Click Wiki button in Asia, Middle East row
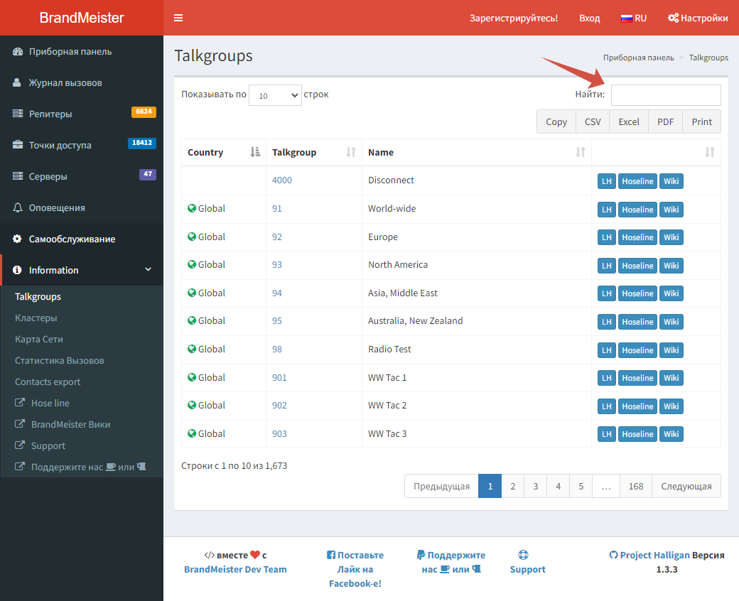This screenshot has height=601, width=739. coord(671,293)
